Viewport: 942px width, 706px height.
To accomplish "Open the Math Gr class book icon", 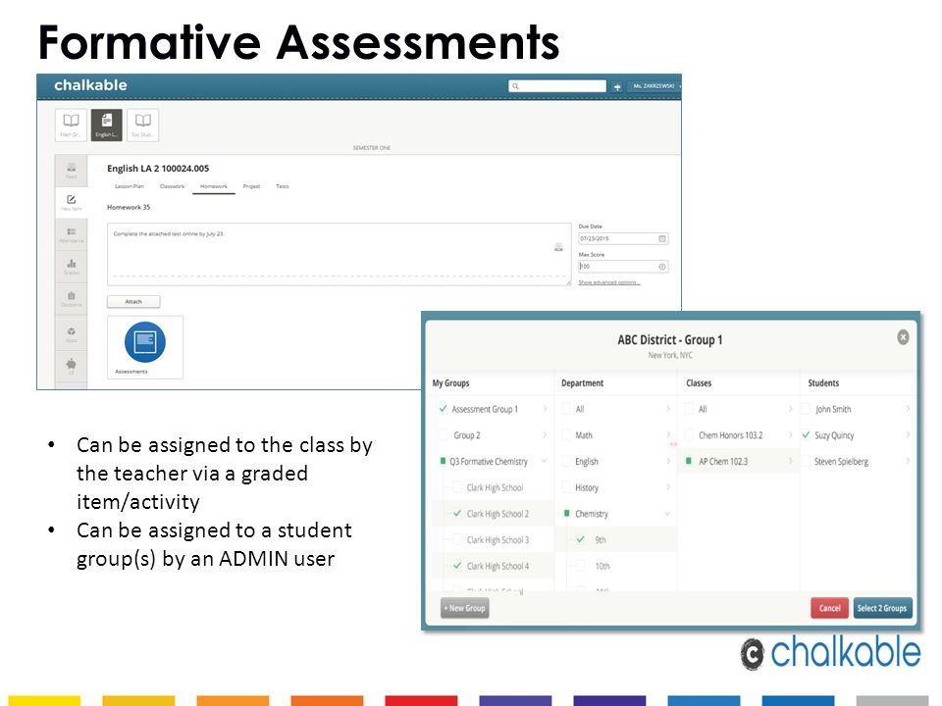I will click(71, 125).
